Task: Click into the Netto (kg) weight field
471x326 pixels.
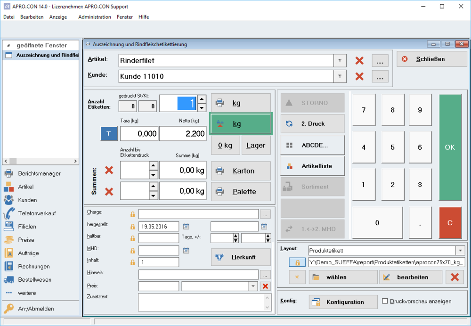Action: (183, 134)
